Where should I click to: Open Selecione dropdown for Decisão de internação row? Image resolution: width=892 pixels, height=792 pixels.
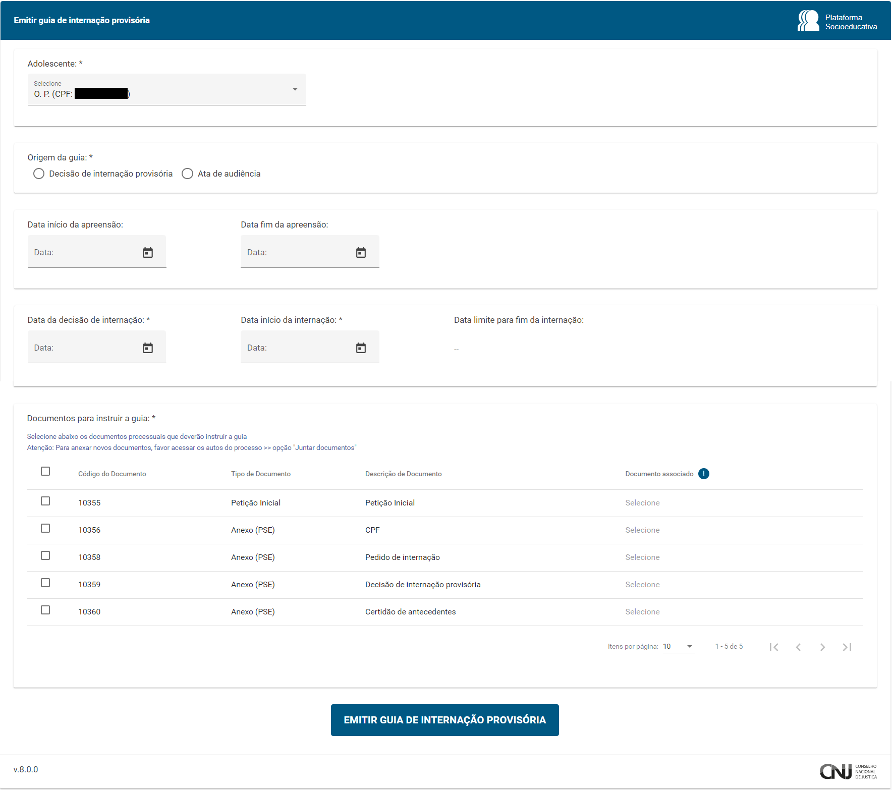pyautogui.click(x=642, y=585)
